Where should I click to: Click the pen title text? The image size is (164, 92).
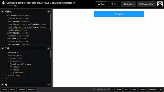pyautogui.click(x=39, y=3)
